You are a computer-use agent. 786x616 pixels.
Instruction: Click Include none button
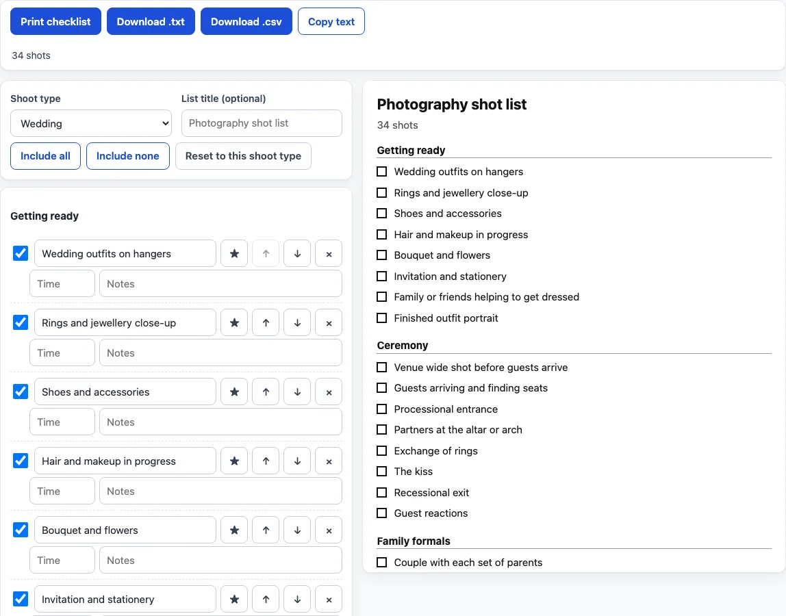128,156
